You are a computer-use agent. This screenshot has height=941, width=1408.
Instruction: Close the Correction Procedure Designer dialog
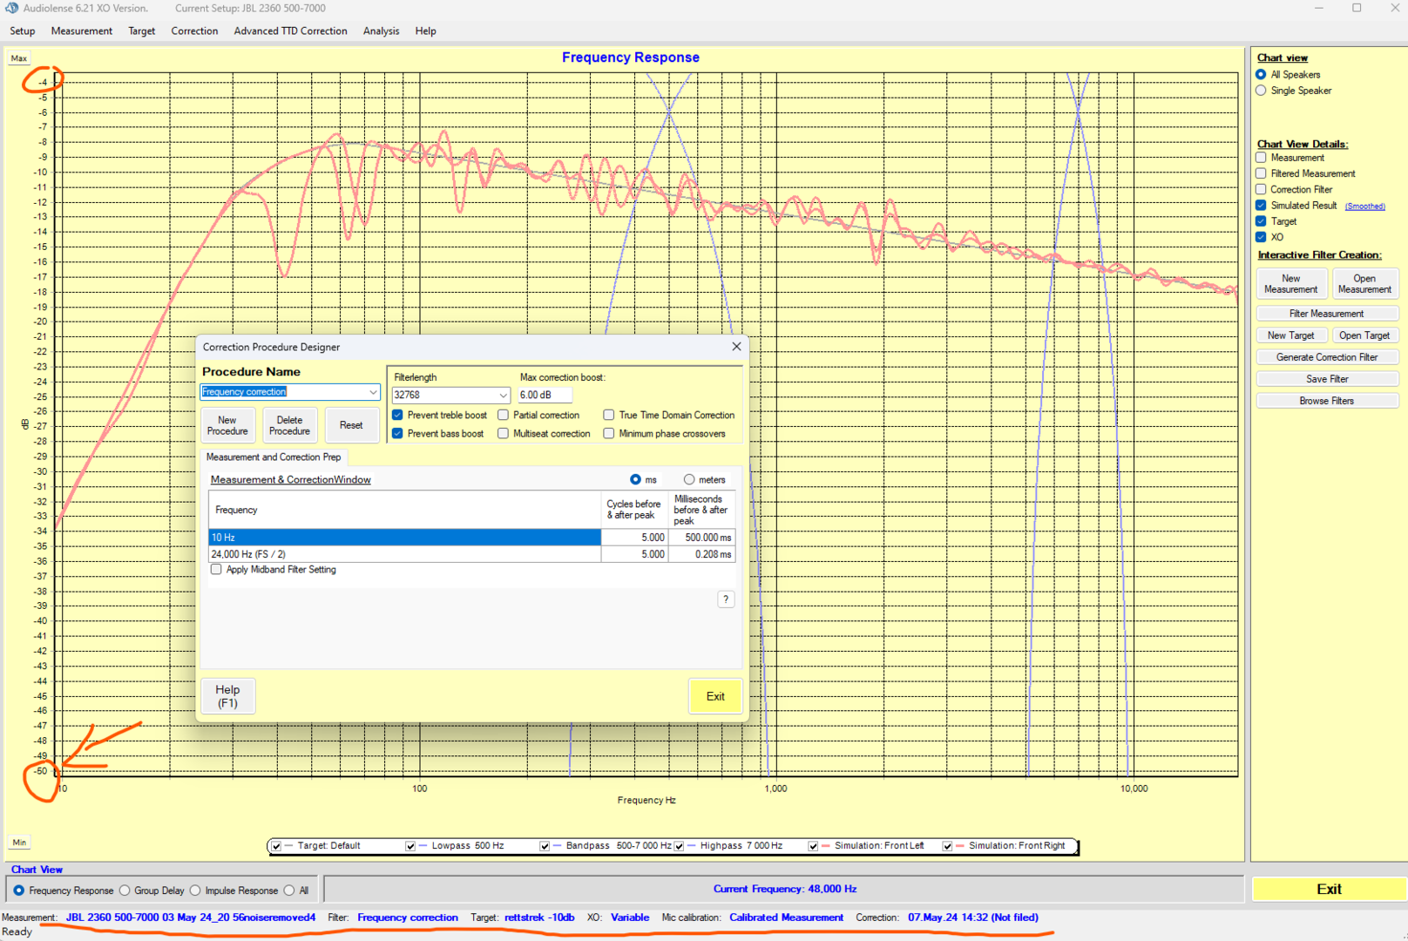tap(736, 347)
